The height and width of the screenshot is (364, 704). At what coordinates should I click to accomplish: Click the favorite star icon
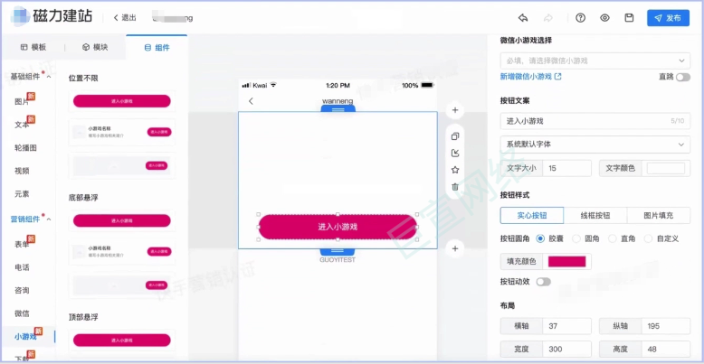[x=455, y=170]
